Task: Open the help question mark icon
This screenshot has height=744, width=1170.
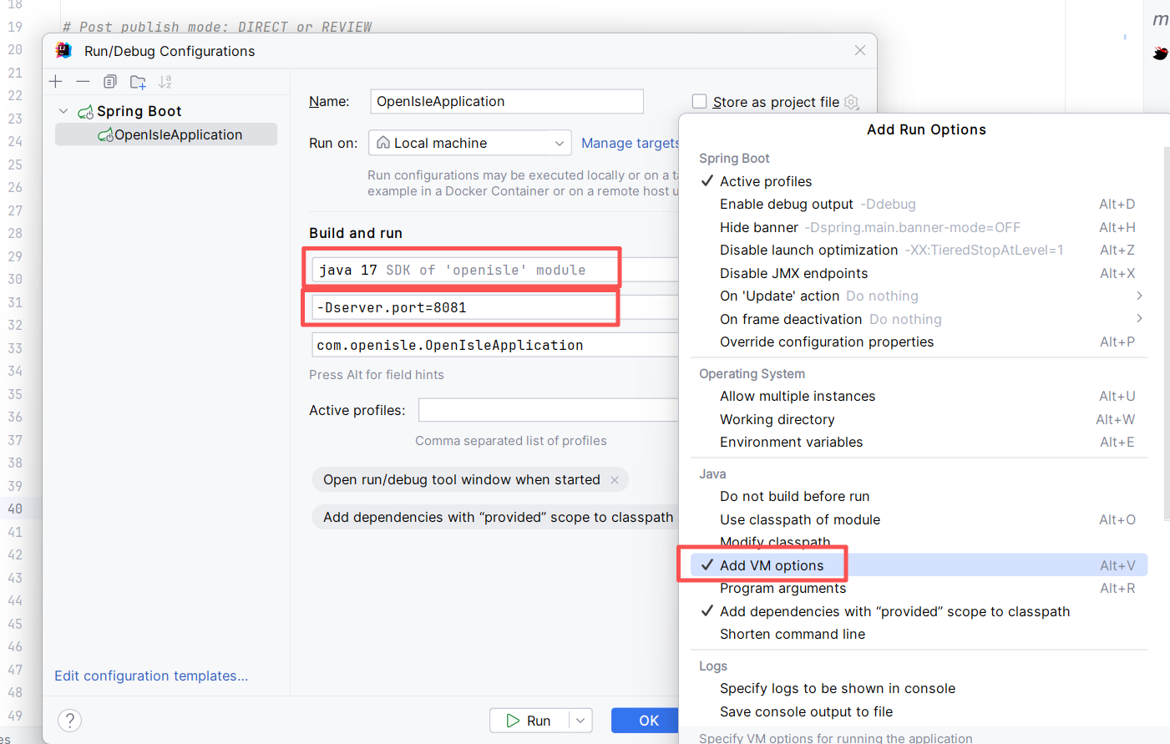Action: [70, 720]
